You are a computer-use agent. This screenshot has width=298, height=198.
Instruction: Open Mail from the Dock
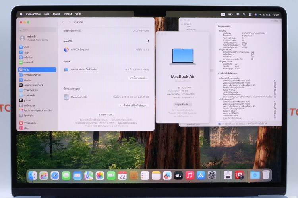(77, 176)
